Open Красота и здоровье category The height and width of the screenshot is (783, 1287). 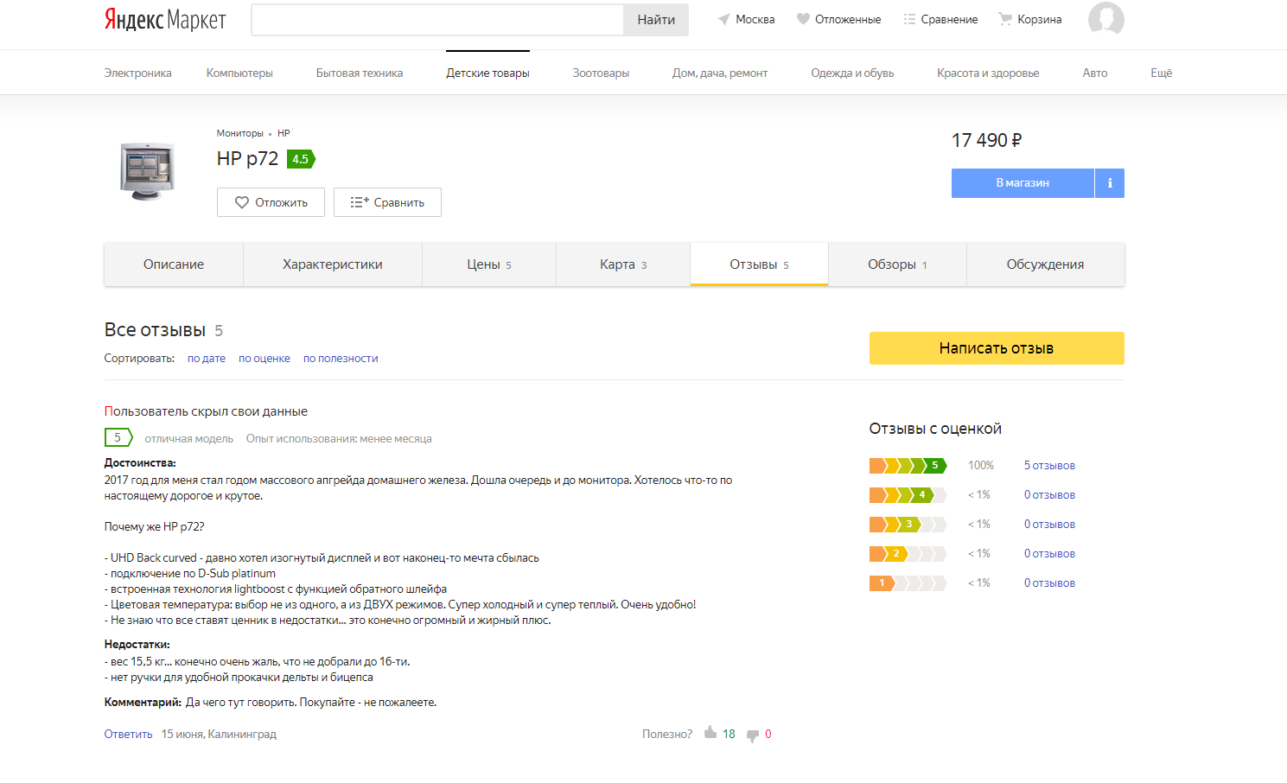click(988, 73)
